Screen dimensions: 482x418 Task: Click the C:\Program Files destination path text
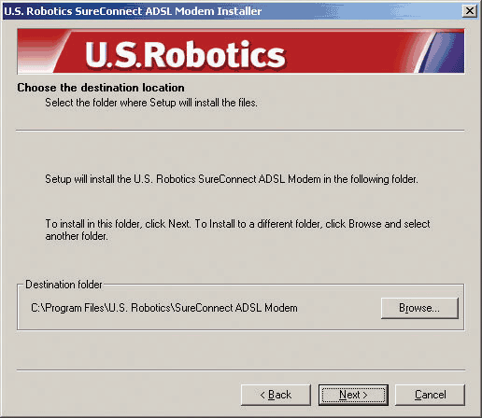click(x=164, y=308)
